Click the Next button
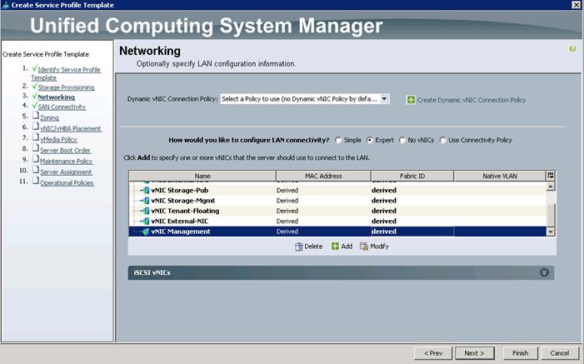 pos(475,353)
